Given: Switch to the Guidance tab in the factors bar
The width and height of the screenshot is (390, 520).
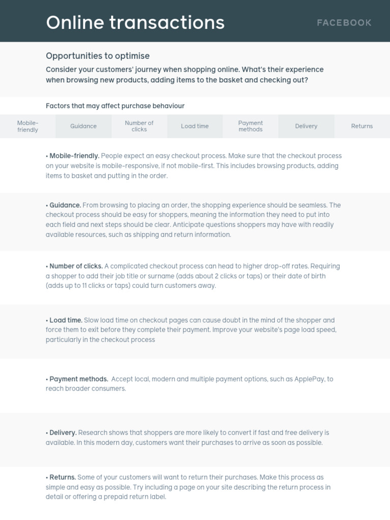Looking at the screenshot, I should pyautogui.click(x=83, y=126).
